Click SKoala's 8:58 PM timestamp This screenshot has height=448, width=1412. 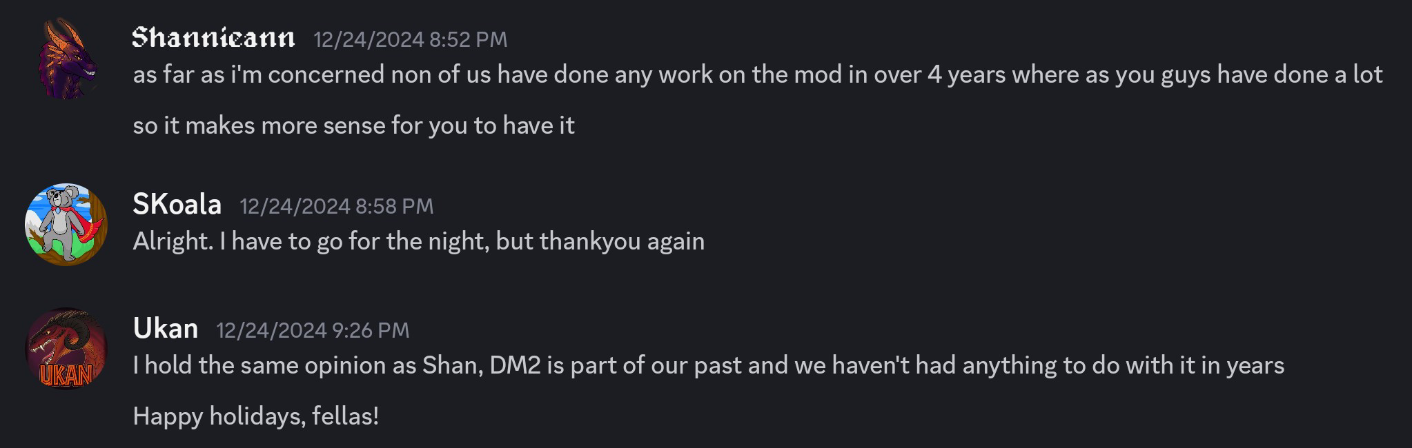[x=337, y=205]
